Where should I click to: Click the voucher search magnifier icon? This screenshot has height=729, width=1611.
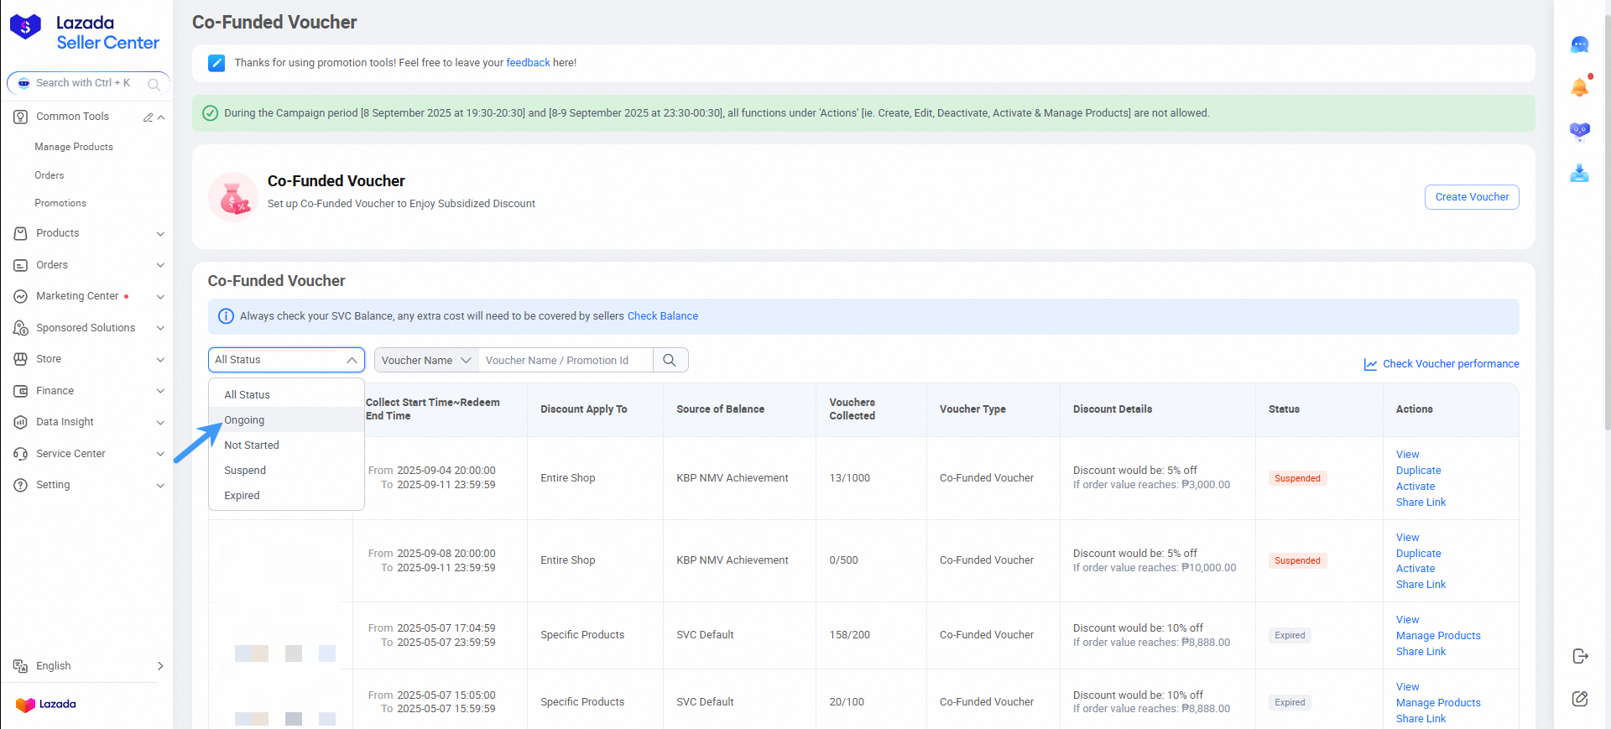coord(670,360)
